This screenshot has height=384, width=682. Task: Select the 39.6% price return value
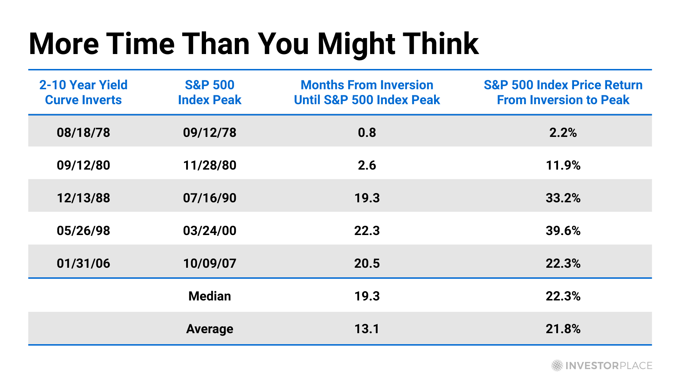pyautogui.click(x=563, y=231)
